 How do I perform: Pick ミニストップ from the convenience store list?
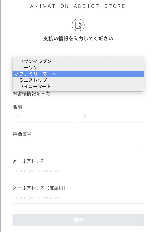tap(78, 80)
